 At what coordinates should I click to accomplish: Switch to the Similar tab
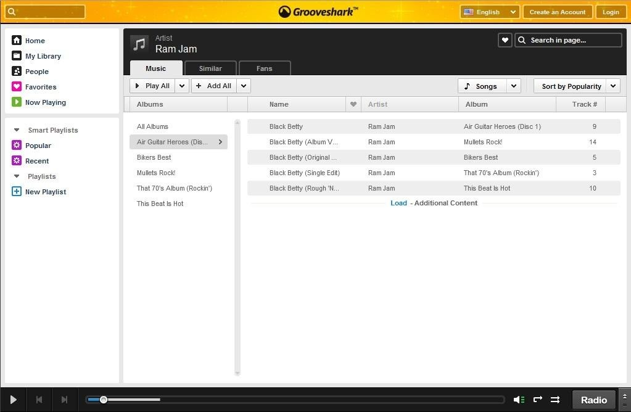(210, 68)
